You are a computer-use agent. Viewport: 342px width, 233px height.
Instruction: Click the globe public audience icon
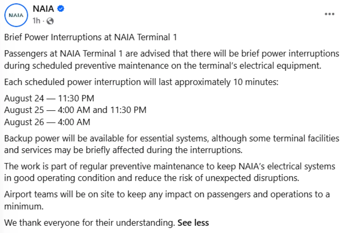pyautogui.click(x=50, y=21)
